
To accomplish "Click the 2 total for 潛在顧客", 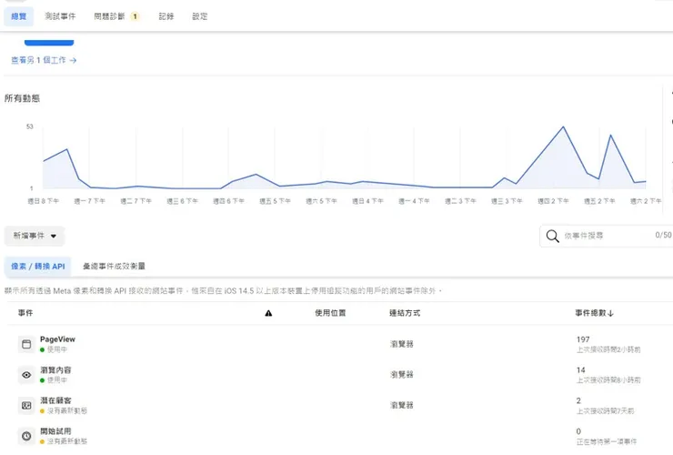I will pyautogui.click(x=578, y=400).
